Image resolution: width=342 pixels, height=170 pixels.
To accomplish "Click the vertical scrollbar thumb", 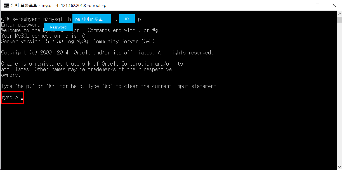I will (x=339, y=19).
